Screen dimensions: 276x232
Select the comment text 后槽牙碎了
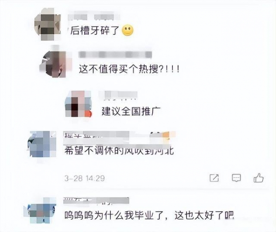95,30
